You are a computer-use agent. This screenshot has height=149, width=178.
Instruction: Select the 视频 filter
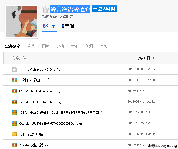89,46
